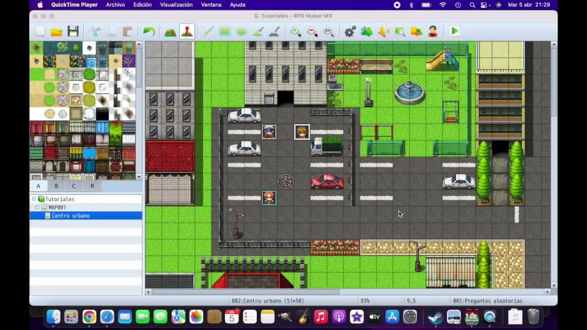Open the Plugin Manager puzzle icon
This screenshot has height=330, width=587.
pos(366,31)
